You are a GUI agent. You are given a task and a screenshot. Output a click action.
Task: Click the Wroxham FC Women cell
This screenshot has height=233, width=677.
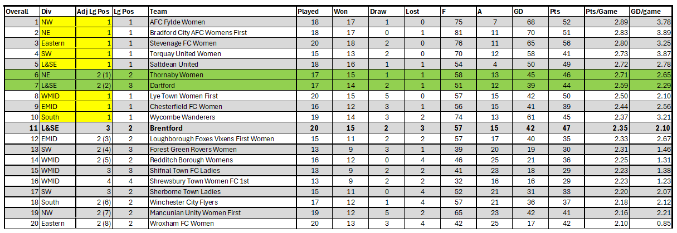[x=222, y=224]
